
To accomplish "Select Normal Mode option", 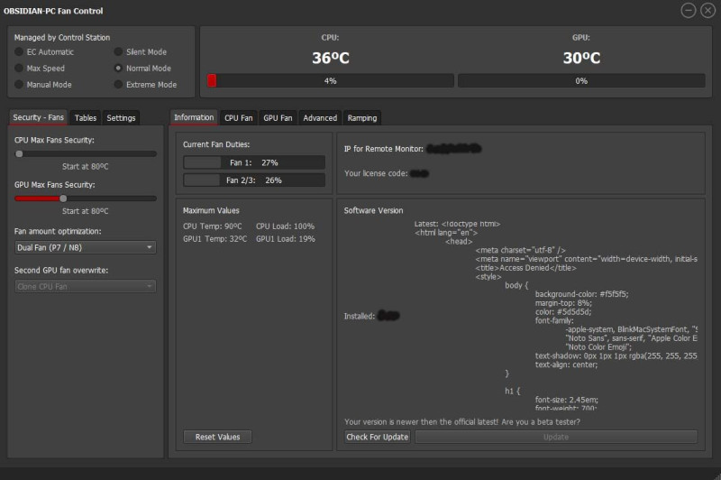I will (x=142, y=68).
